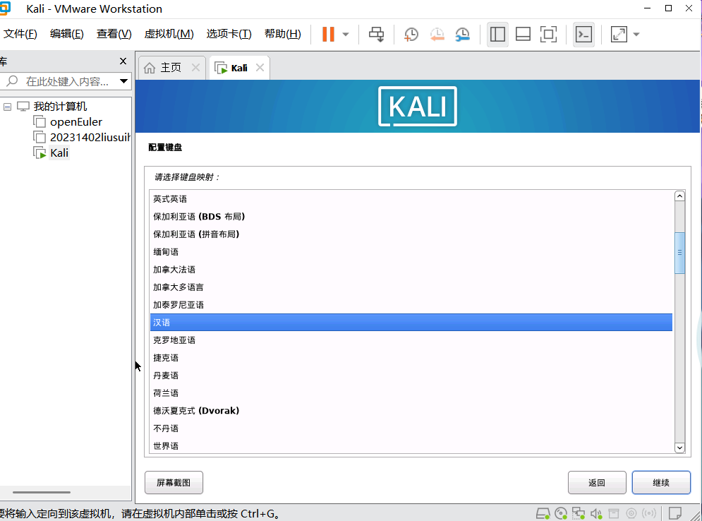The height and width of the screenshot is (521, 702).
Task: Choose 加泰罗尼亚语 keyboard layout
Action: tap(411, 305)
